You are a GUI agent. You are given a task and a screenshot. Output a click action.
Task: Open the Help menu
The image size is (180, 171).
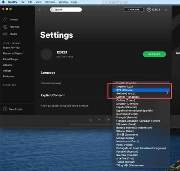tap(74, 2)
